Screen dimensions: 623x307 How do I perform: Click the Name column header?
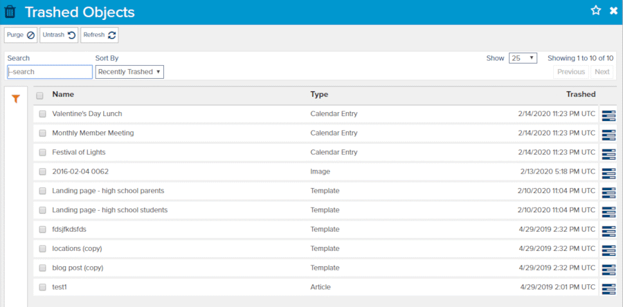pos(63,95)
